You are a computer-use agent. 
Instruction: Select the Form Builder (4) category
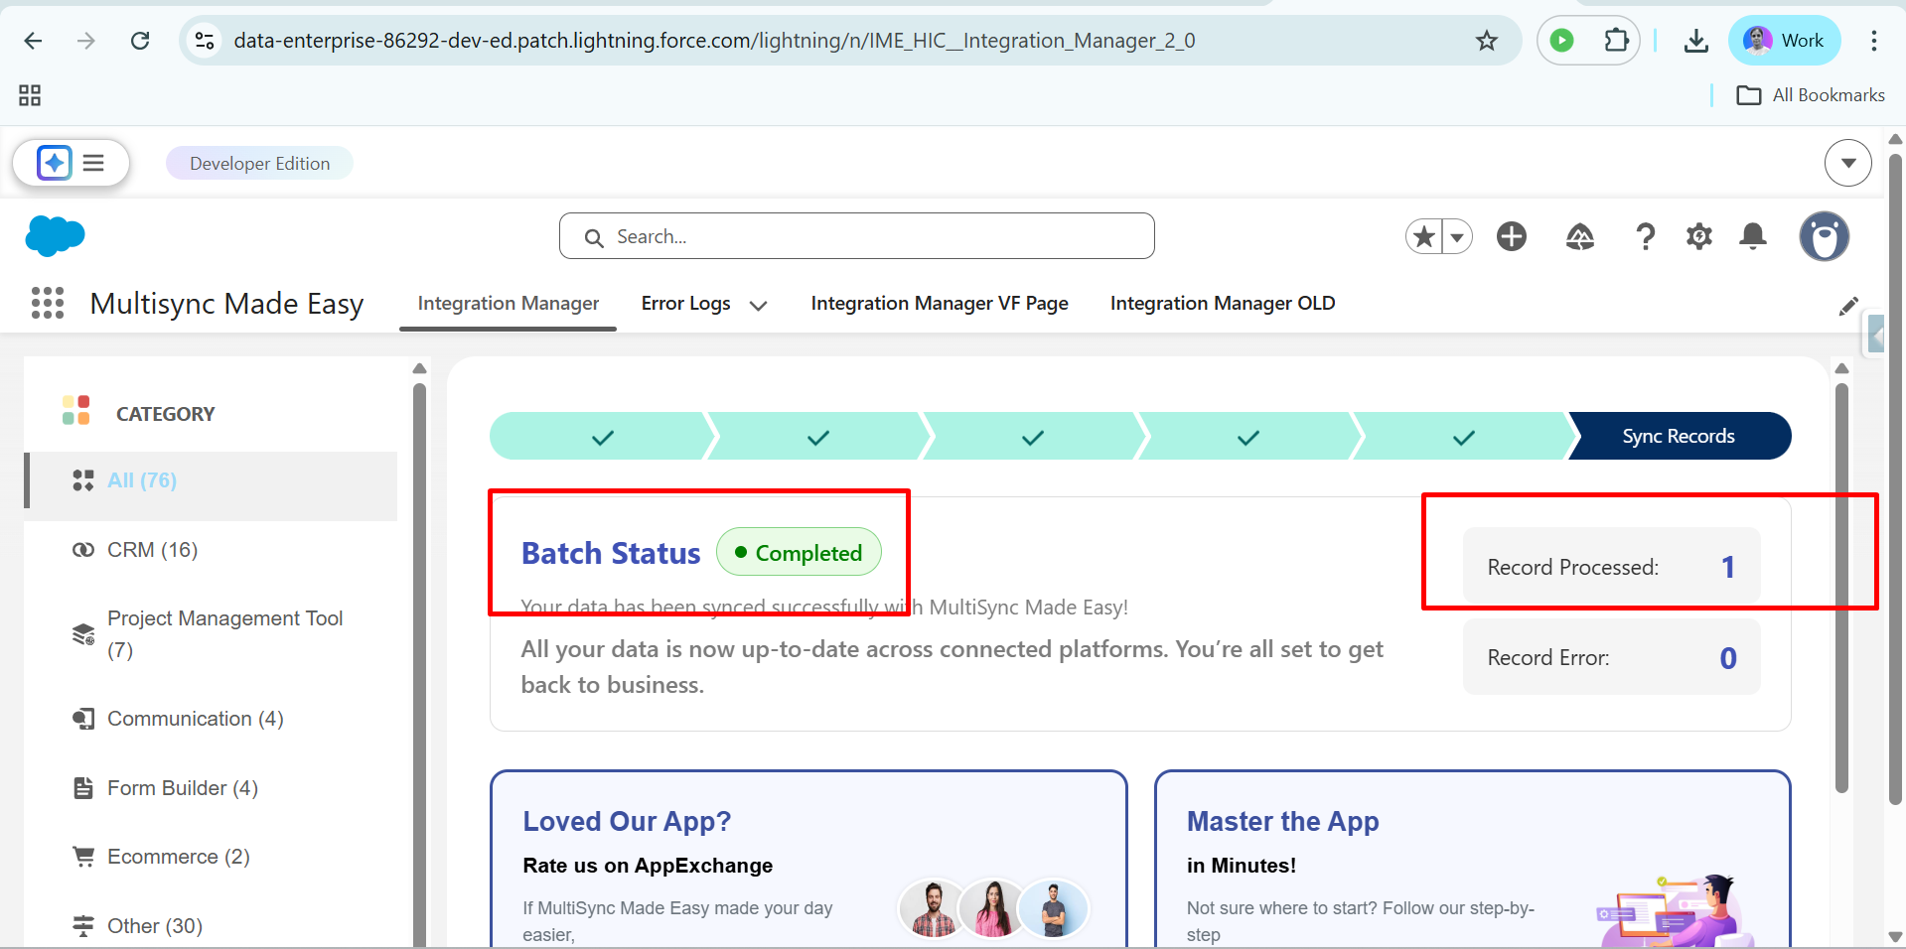182,788
